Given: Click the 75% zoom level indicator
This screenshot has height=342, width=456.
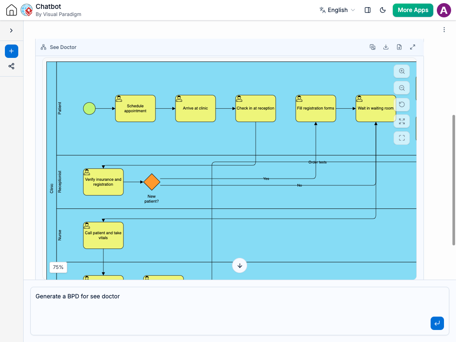Looking at the screenshot, I should (58, 267).
